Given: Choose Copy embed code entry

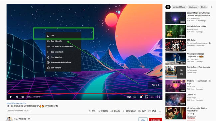Looking at the screenshot, I should (x=63, y=52).
